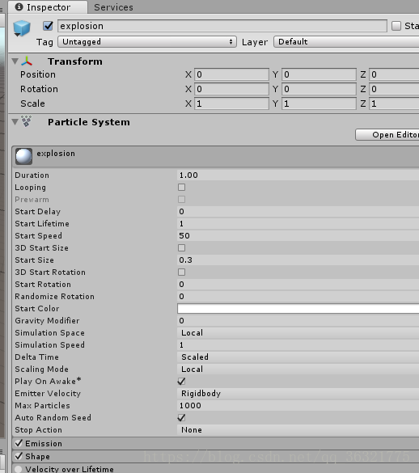
Task: Enable the Static checkbox
Action: pos(396,26)
